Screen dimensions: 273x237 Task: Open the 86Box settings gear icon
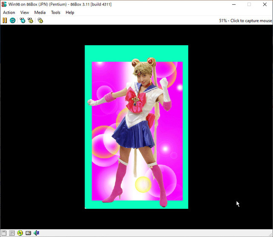tap(40, 20)
